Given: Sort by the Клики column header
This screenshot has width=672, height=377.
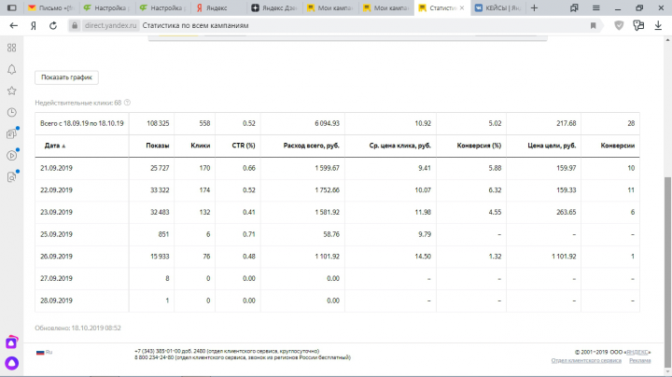Looking at the screenshot, I should 200,146.
